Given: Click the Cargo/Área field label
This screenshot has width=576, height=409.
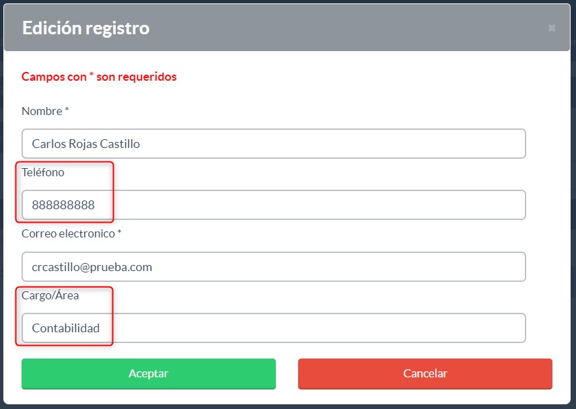Looking at the screenshot, I should pyautogui.click(x=50, y=295).
